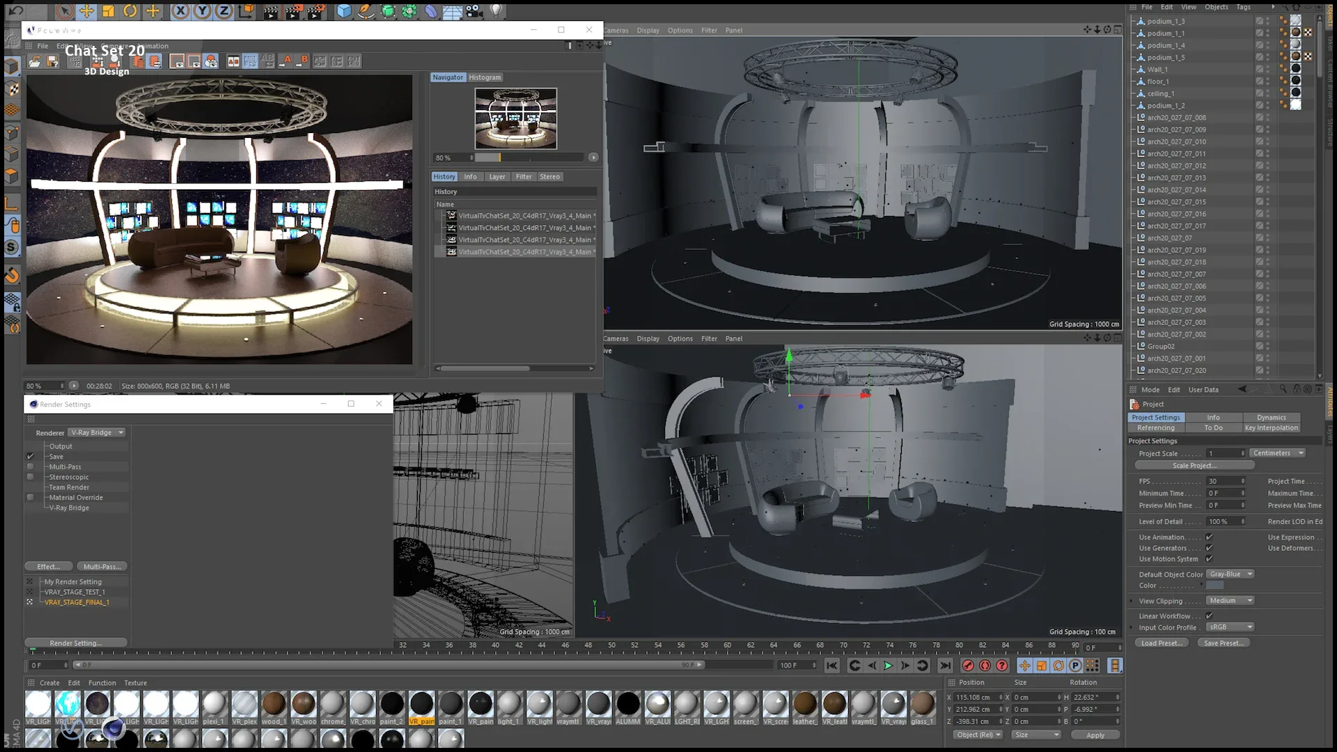Click the rendered thumbnail in Navigator preview

(516, 118)
